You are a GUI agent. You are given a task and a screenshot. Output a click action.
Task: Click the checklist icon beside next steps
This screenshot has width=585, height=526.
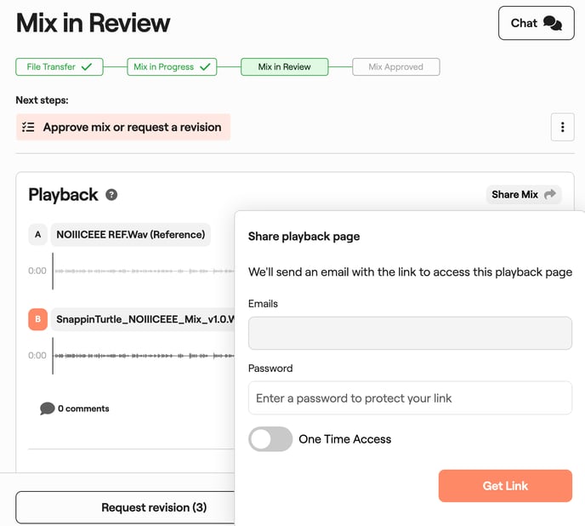click(x=28, y=127)
